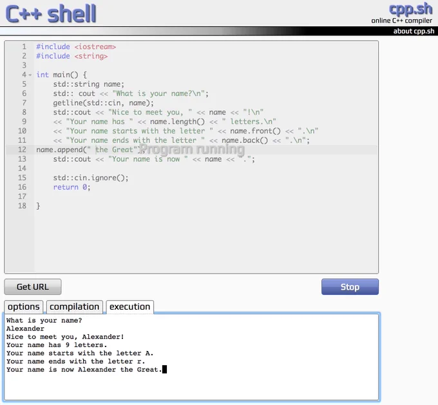
Task: Click the 'Your name is now ' string on line 13
Action: pyautogui.click(x=148, y=159)
